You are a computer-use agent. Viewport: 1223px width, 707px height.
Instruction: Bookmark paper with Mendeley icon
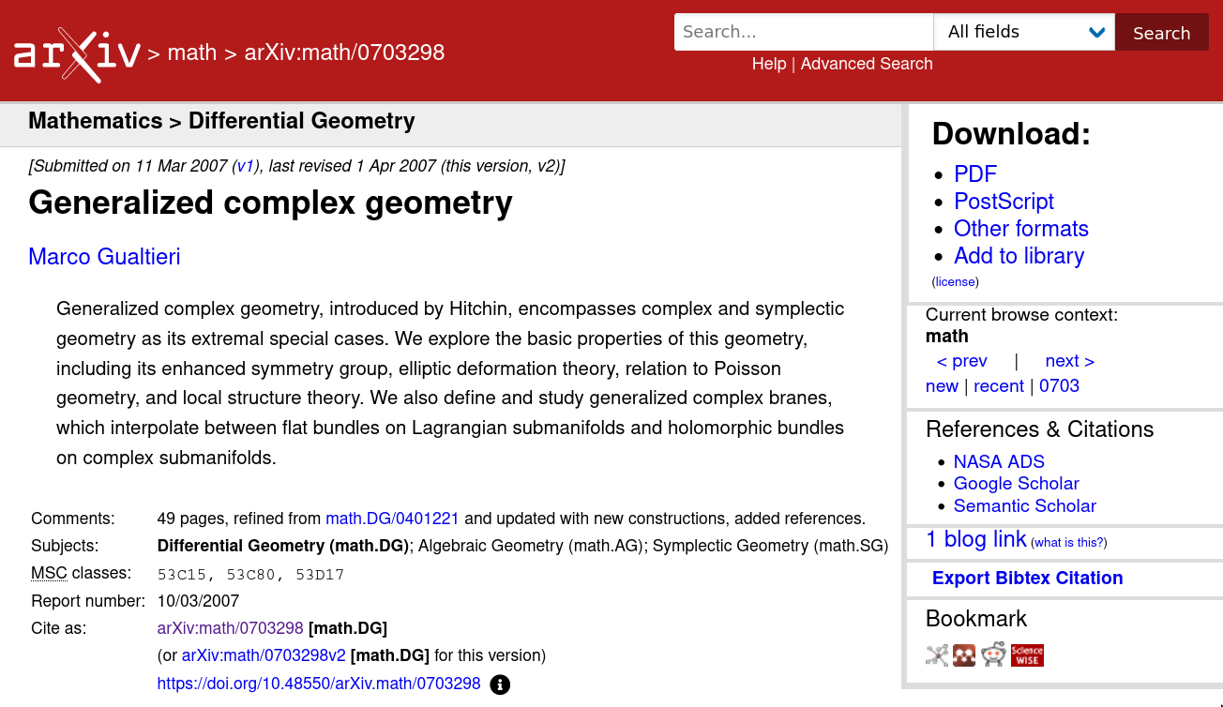[x=964, y=655]
